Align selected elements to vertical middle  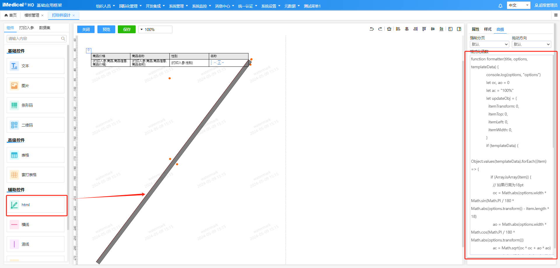coord(433,29)
